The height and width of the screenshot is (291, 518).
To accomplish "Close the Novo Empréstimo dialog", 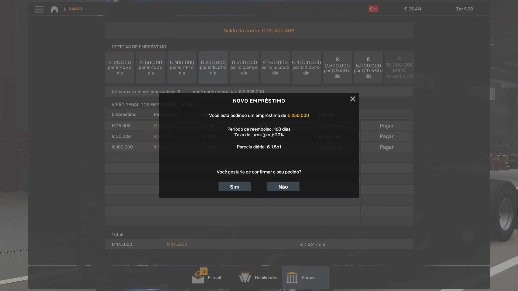I will coord(353,99).
